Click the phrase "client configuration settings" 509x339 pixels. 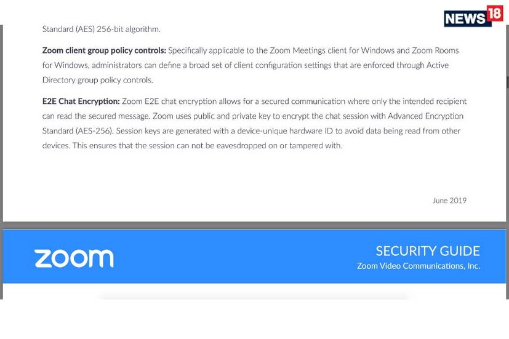(252, 65)
